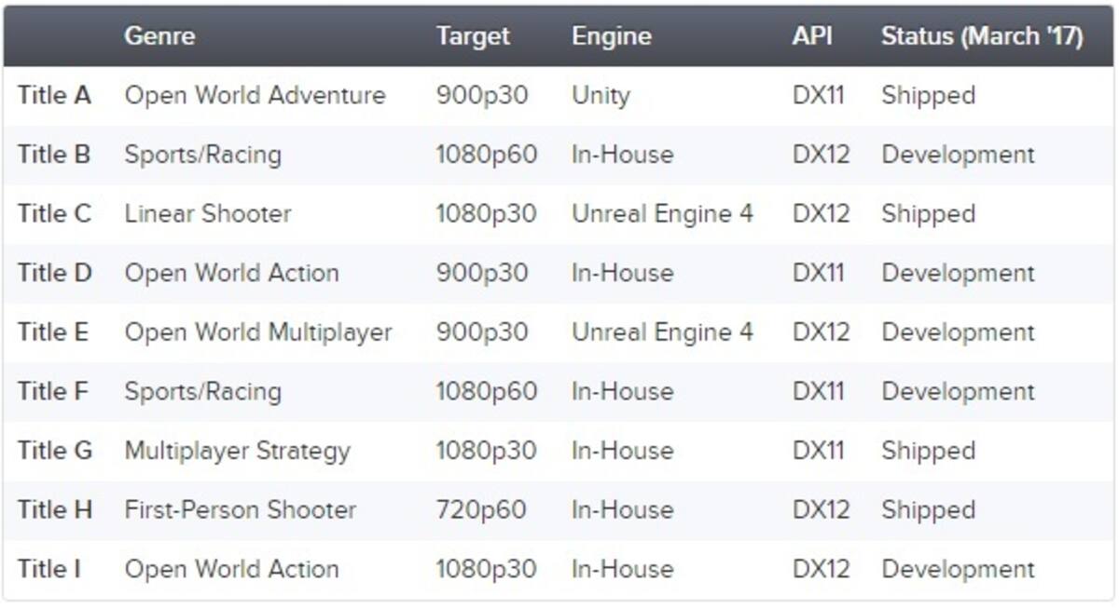Select the Title C row label
This screenshot has height=609, width=1119.
(x=54, y=213)
